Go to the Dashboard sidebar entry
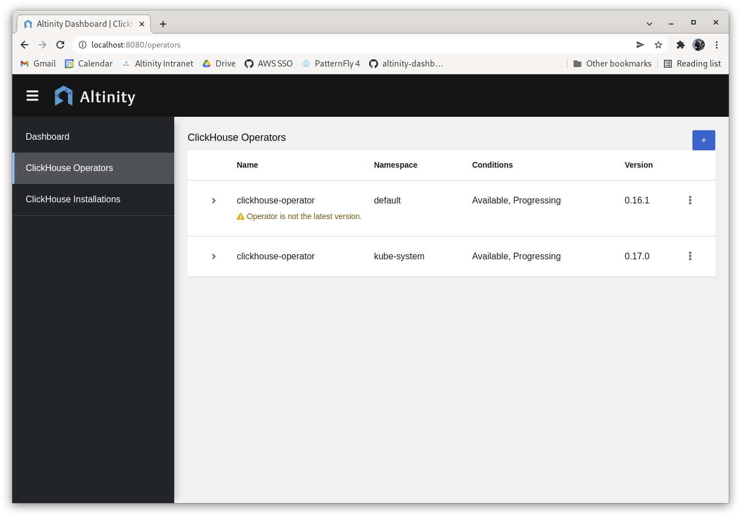Screen dimensions: 741x517 [47, 136]
